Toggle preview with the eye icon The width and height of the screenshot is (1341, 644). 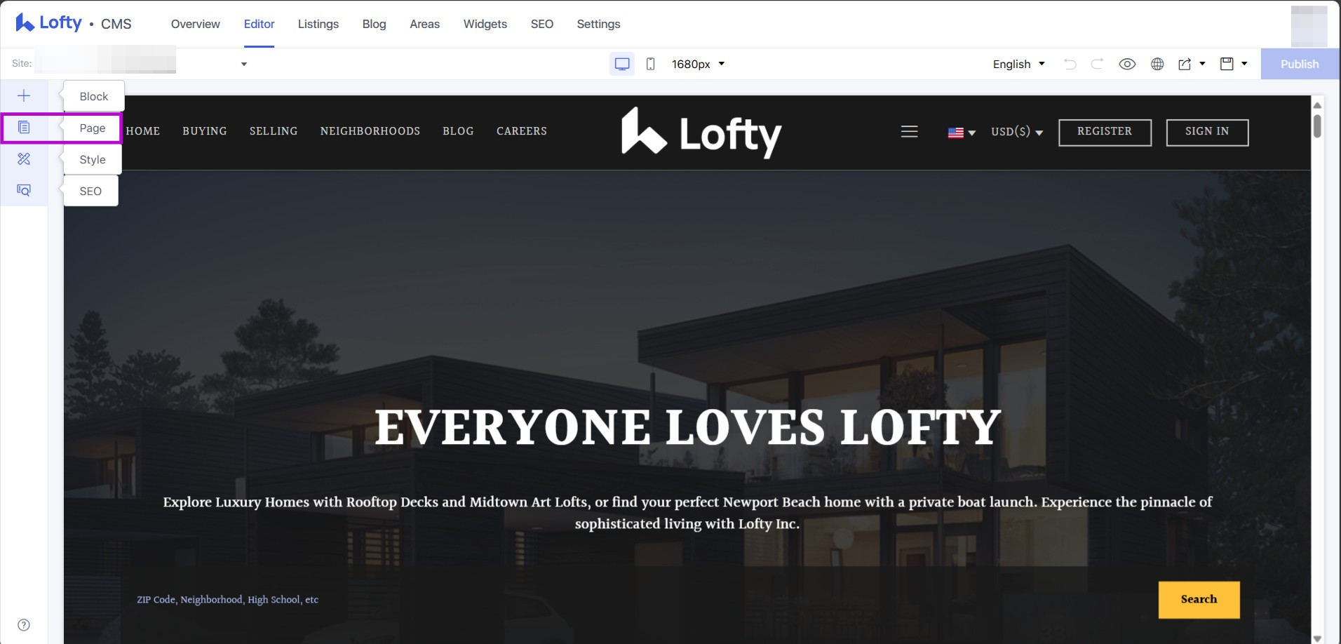point(1127,64)
